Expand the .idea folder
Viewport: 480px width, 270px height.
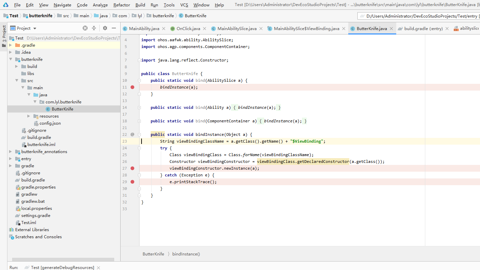pyautogui.click(x=11, y=52)
